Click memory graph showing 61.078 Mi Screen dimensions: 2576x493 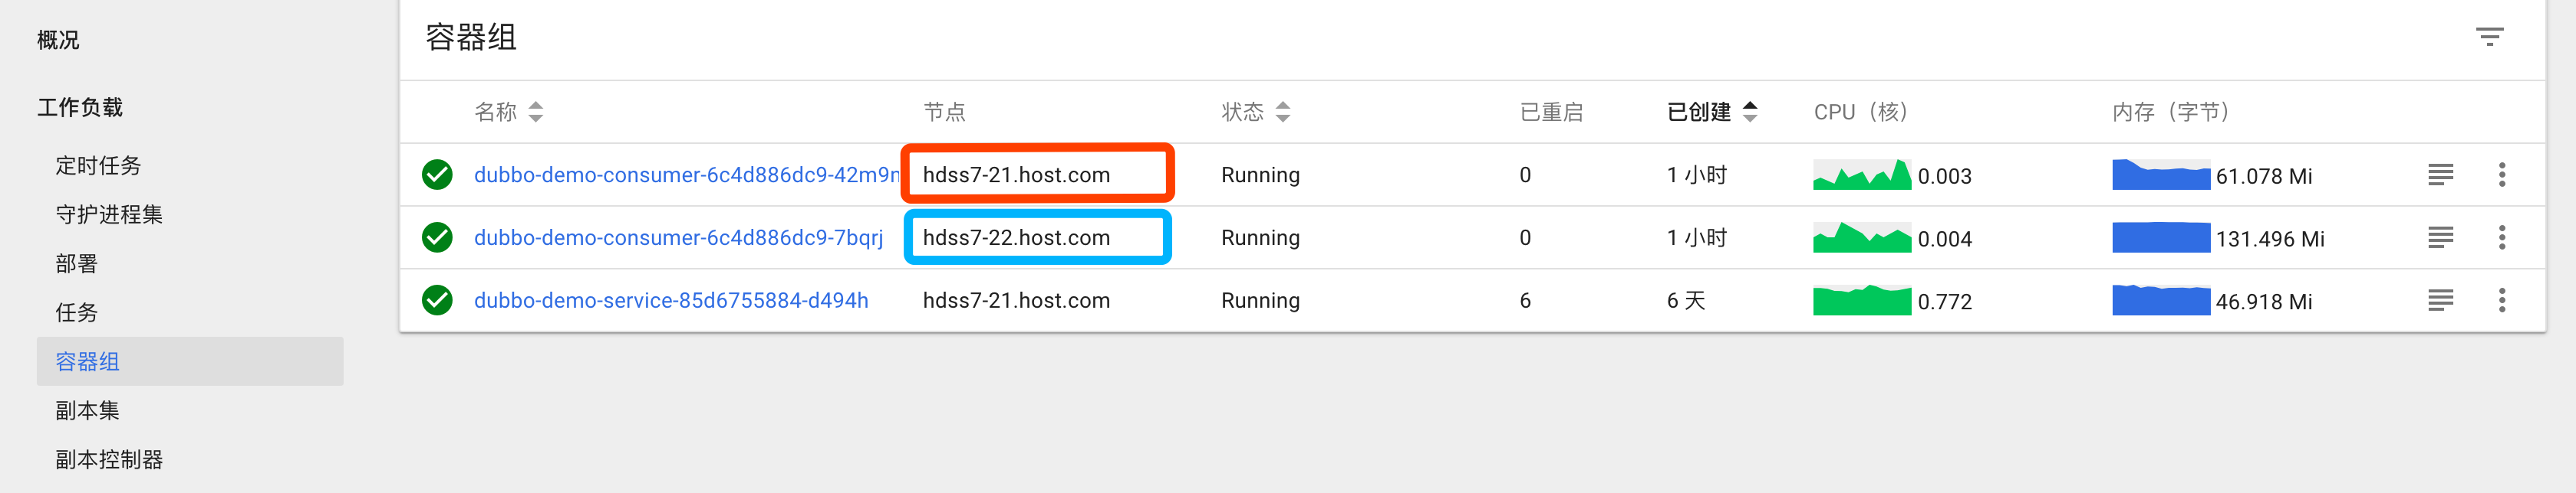click(x=2161, y=175)
